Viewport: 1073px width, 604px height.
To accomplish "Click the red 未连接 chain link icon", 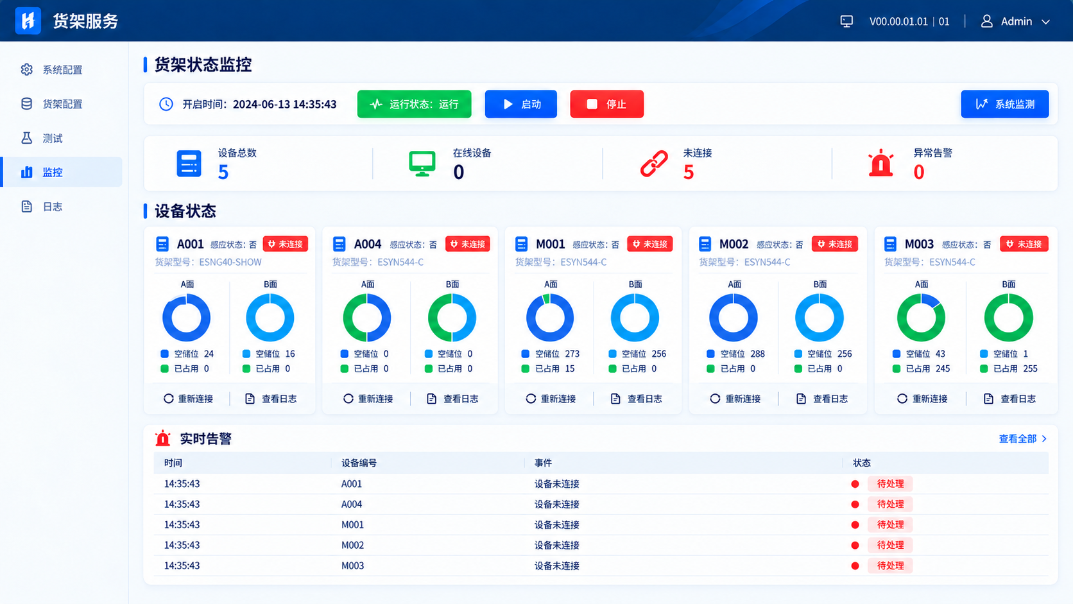I will tap(654, 164).
